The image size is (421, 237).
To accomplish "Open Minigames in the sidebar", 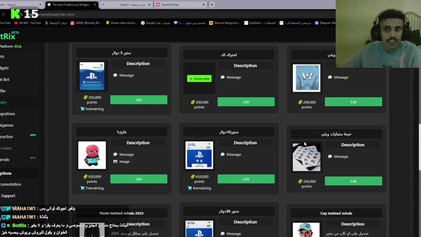I will 7,125.
